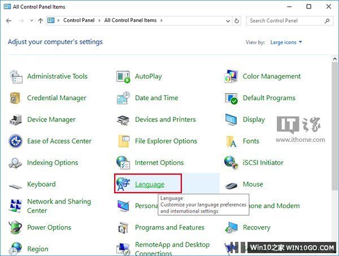Open the Internet Options link text
The width and height of the screenshot is (339, 256).
click(159, 163)
